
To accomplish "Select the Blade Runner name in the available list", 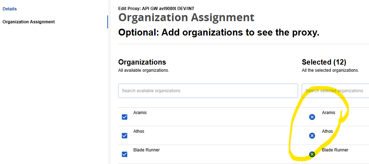I will (x=147, y=150).
